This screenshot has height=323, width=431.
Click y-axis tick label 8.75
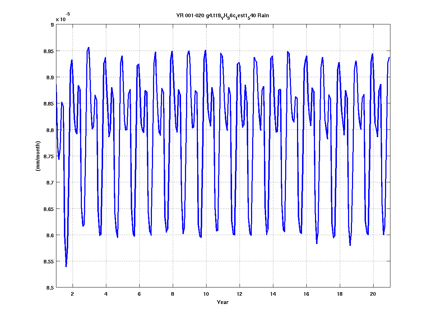[x=48, y=156]
